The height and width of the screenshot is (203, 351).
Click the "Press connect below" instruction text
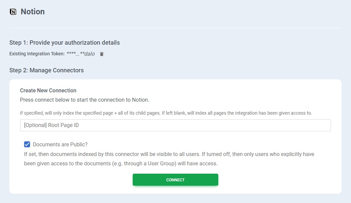point(85,100)
